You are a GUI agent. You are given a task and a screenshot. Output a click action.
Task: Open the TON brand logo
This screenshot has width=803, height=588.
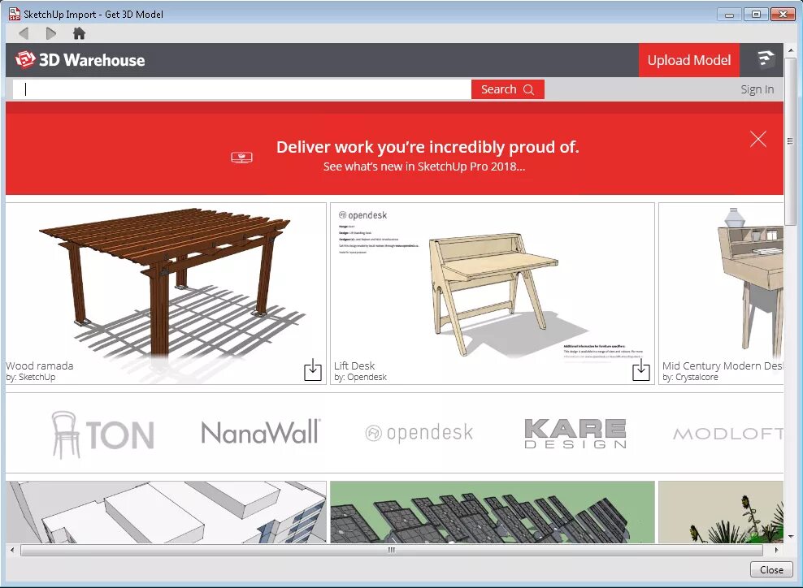coord(102,435)
